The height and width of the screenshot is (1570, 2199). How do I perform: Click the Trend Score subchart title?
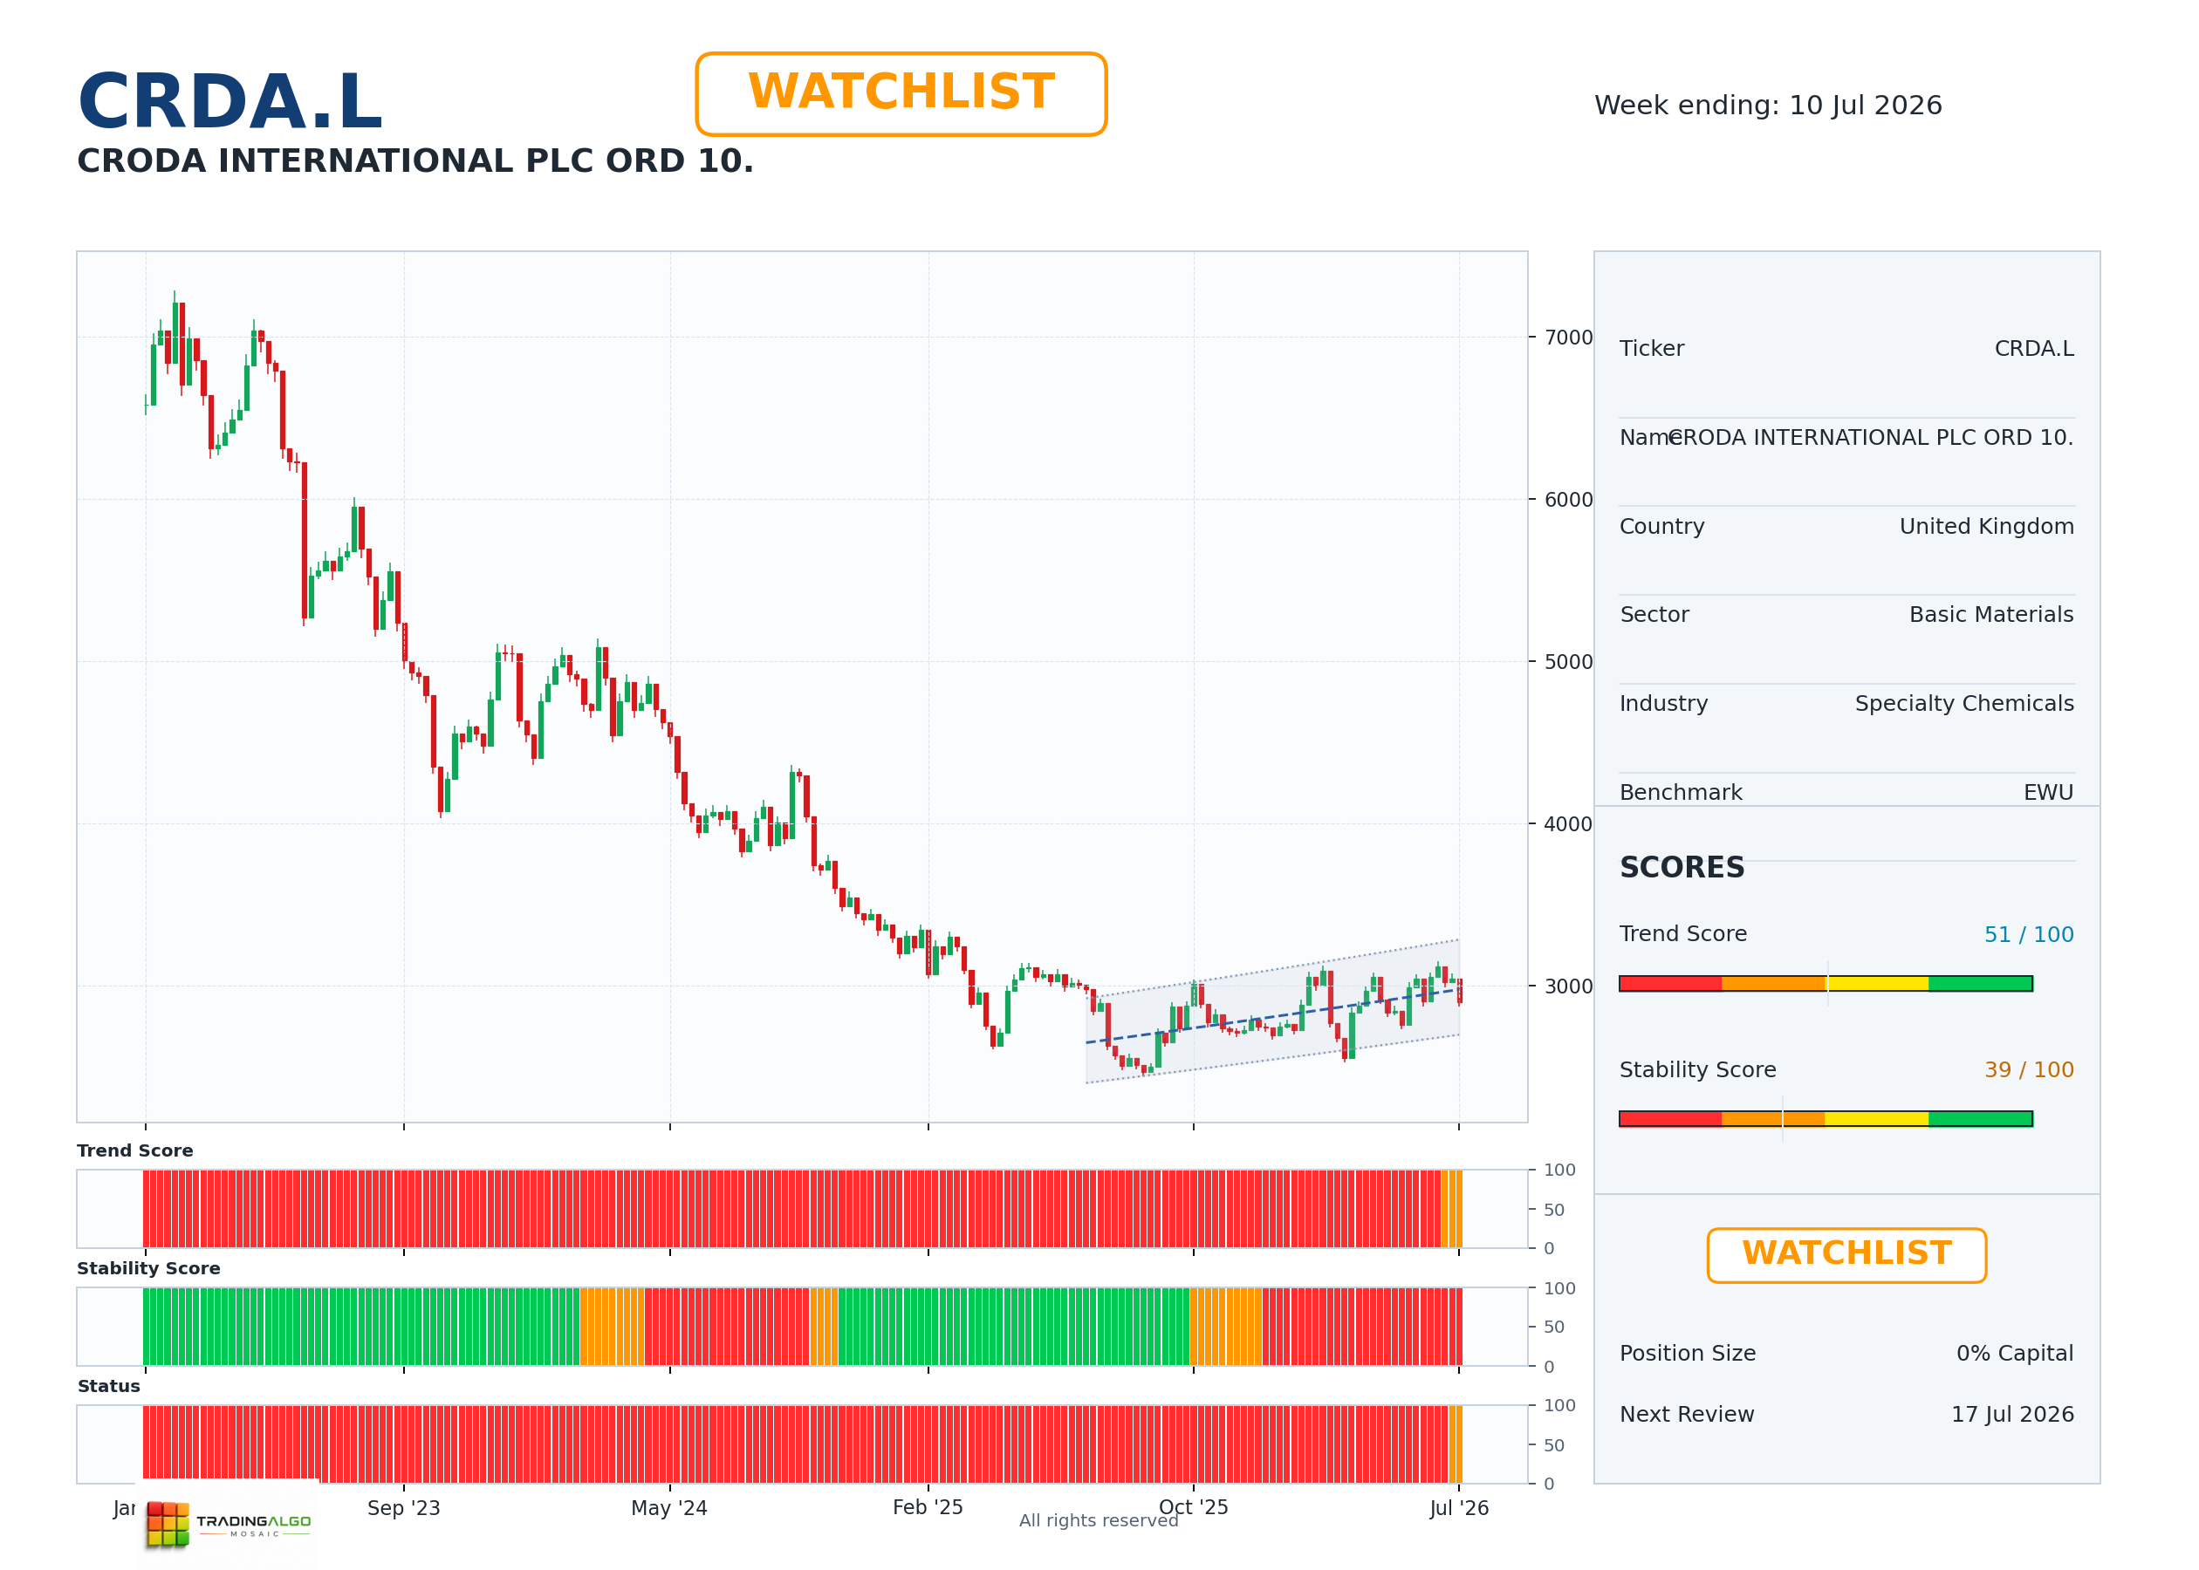click(135, 1150)
